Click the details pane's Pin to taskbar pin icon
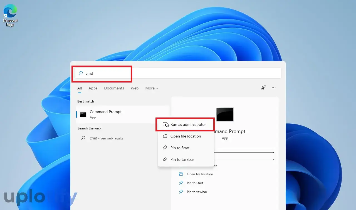This screenshot has width=356, height=210. 181,192
